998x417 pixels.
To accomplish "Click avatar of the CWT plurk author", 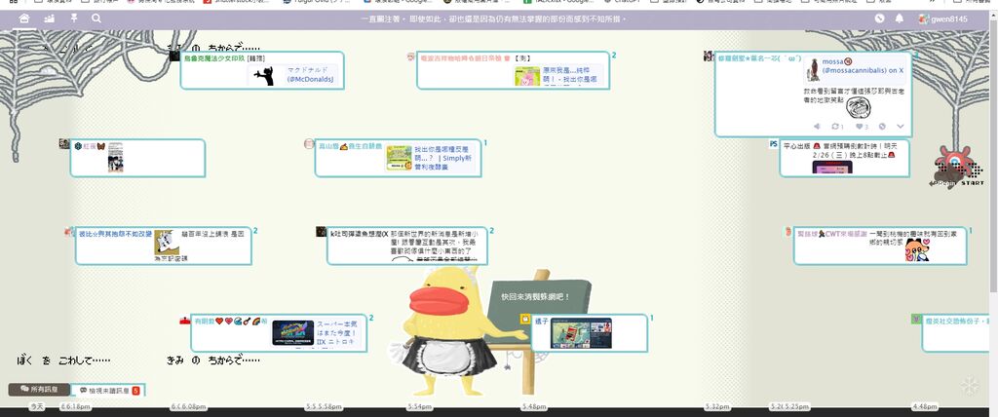I will [787, 232].
